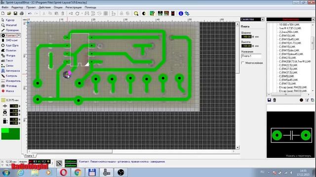Close the Свойства properties panel

click(x=263, y=19)
